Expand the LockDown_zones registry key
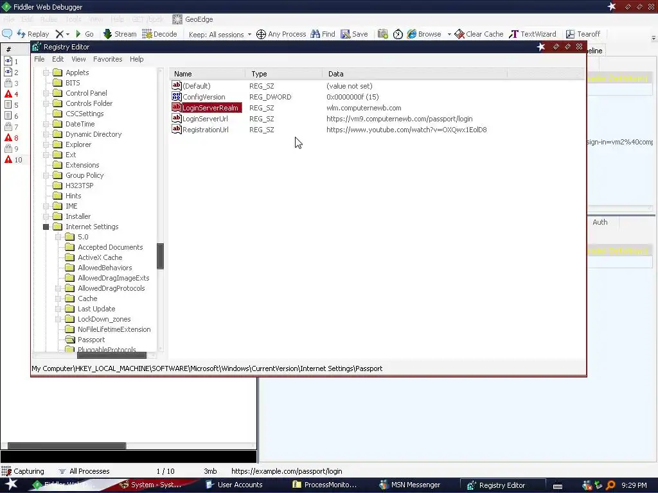This screenshot has width=658, height=493. click(58, 319)
